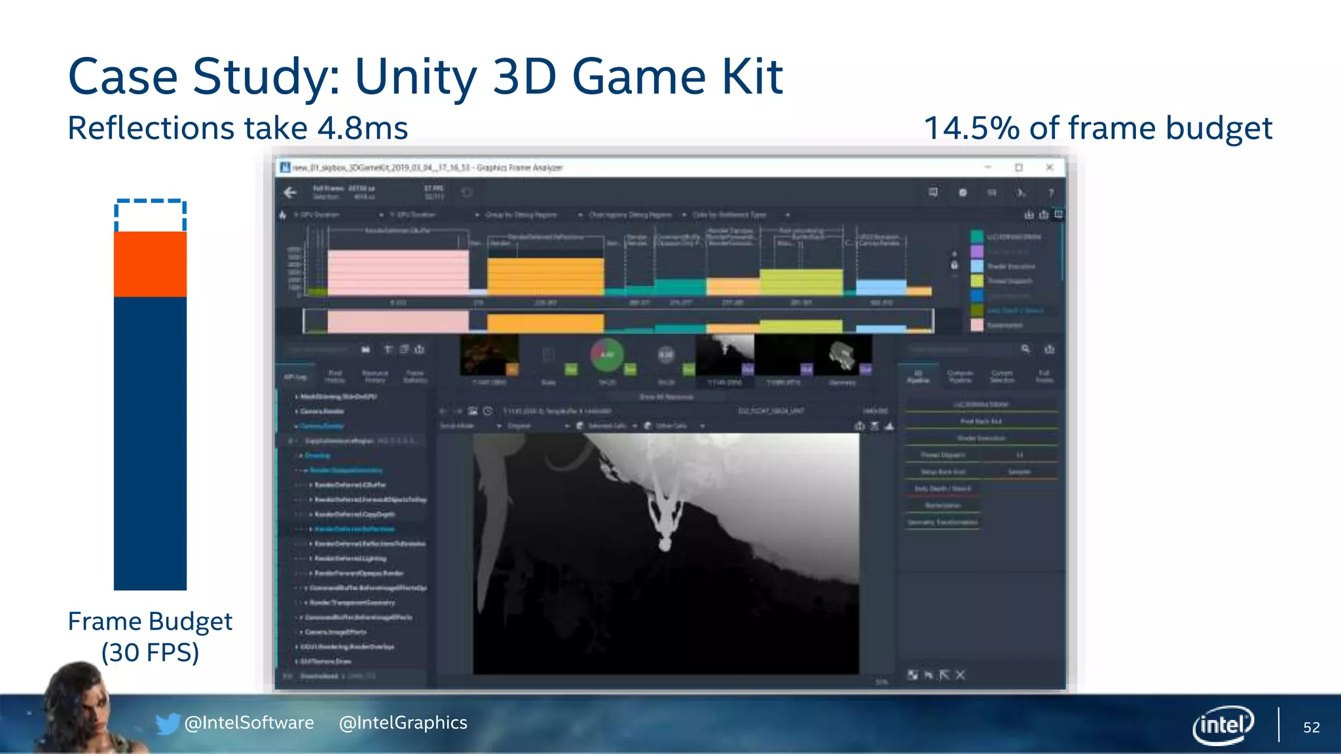The image size is (1341, 754).
Task: Click the Geometry Transformation bottleneck row
Action: click(942, 522)
